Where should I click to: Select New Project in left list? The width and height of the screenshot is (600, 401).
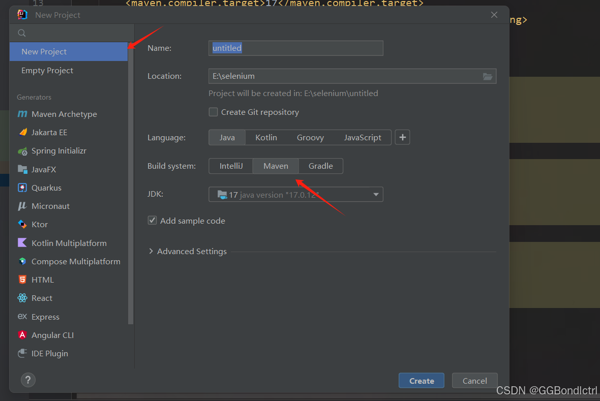point(69,52)
